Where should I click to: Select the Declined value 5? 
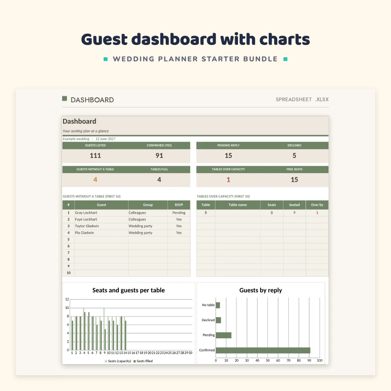[294, 155]
